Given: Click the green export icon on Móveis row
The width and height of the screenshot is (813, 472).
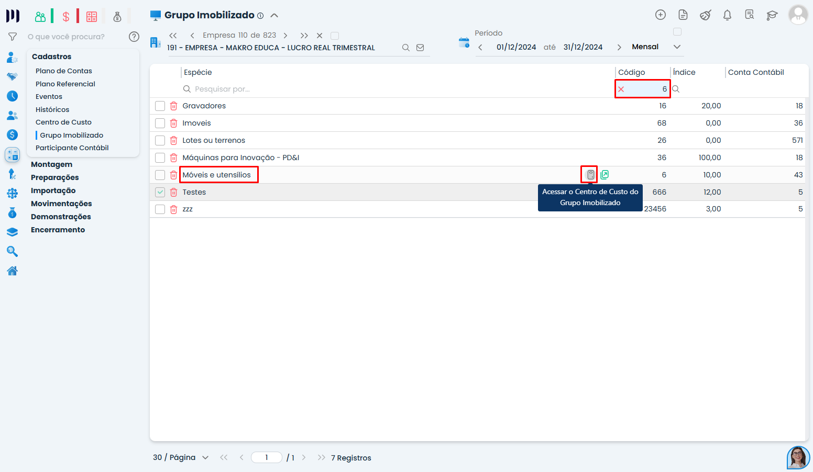Looking at the screenshot, I should pyautogui.click(x=605, y=175).
